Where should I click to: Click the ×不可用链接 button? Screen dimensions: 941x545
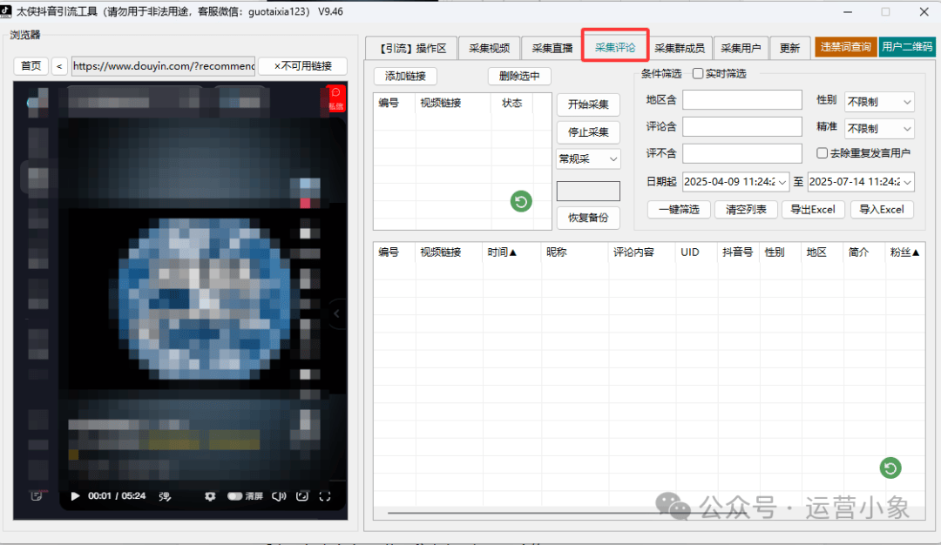302,66
